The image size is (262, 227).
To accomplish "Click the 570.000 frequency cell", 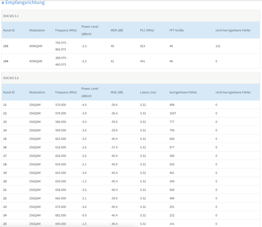I will click(x=61, y=105).
